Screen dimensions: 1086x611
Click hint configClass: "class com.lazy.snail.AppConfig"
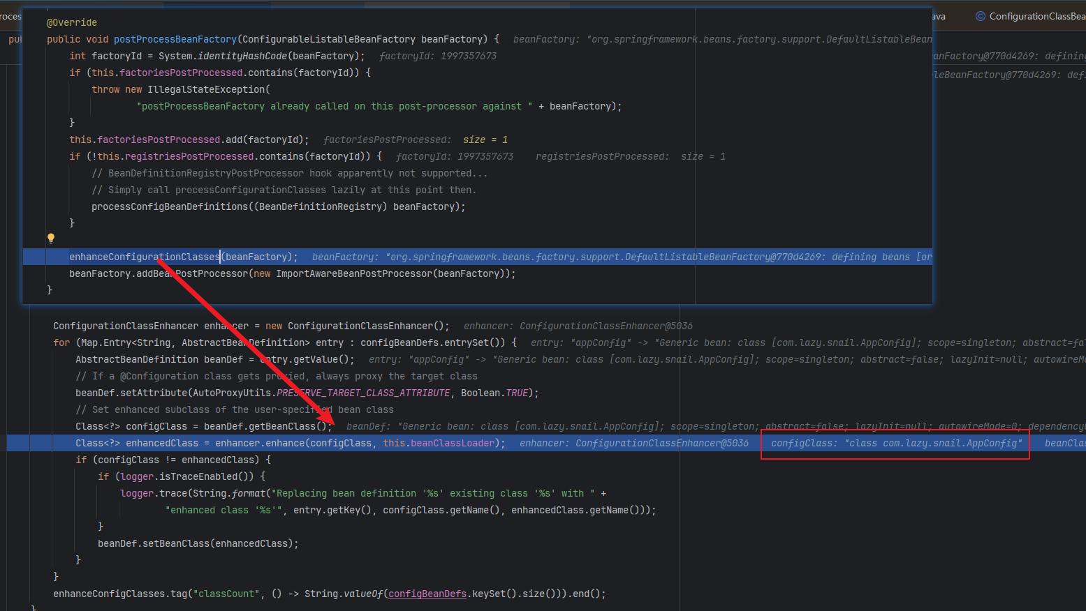[x=897, y=443]
